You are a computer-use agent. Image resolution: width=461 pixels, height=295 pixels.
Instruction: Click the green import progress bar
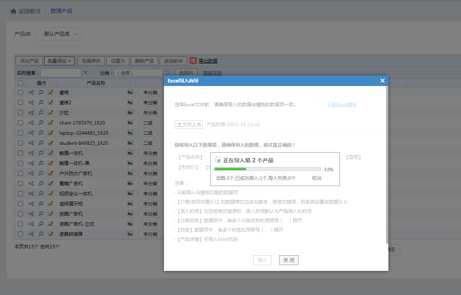(230, 169)
